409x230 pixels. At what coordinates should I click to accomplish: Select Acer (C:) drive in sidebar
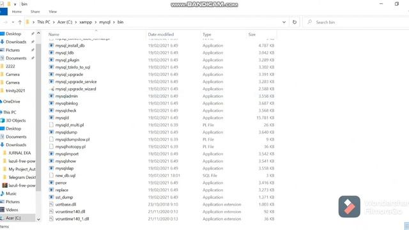[x=13, y=218]
